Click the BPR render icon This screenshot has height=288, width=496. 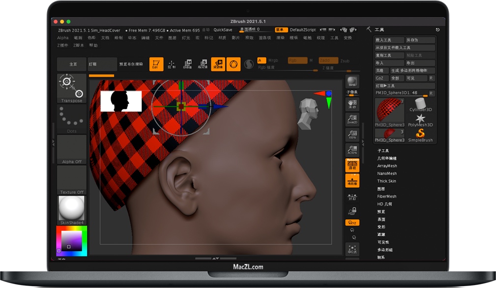coord(352,80)
